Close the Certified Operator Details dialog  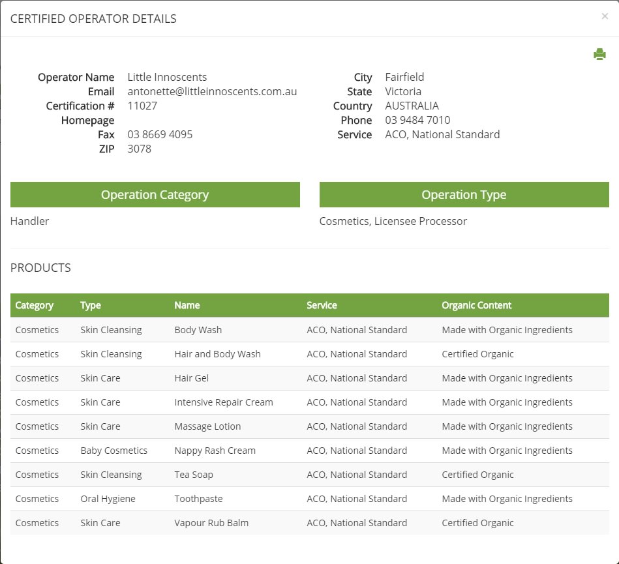[605, 16]
